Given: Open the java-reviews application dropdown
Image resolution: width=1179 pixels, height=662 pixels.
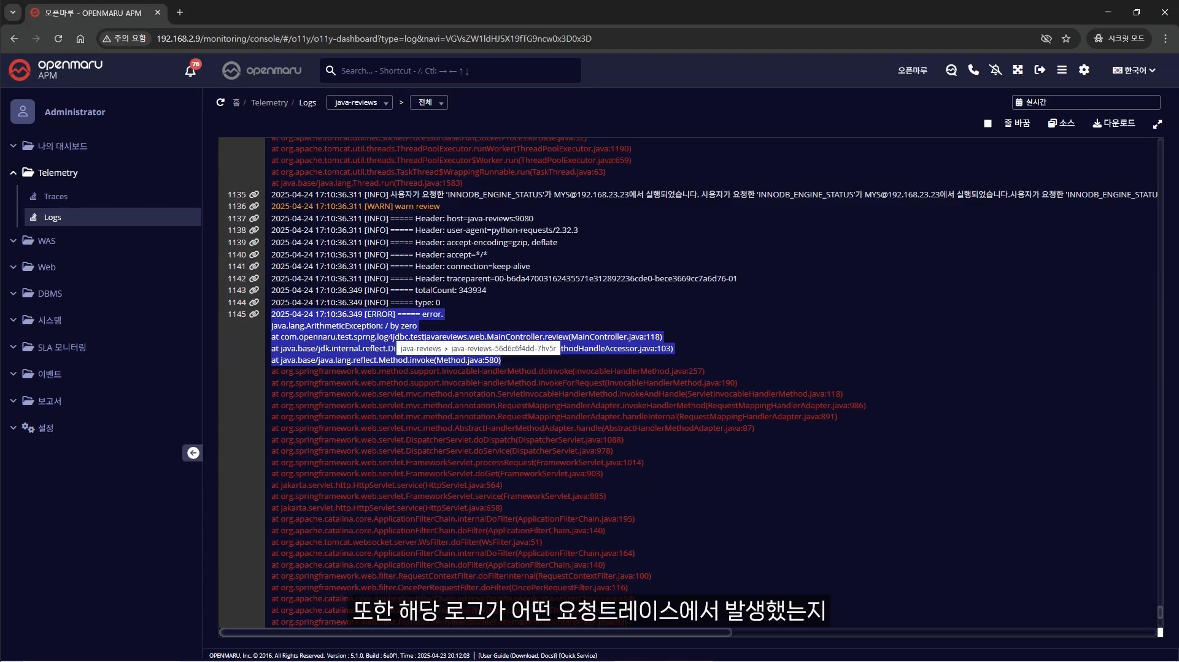Looking at the screenshot, I should coord(360,102).
